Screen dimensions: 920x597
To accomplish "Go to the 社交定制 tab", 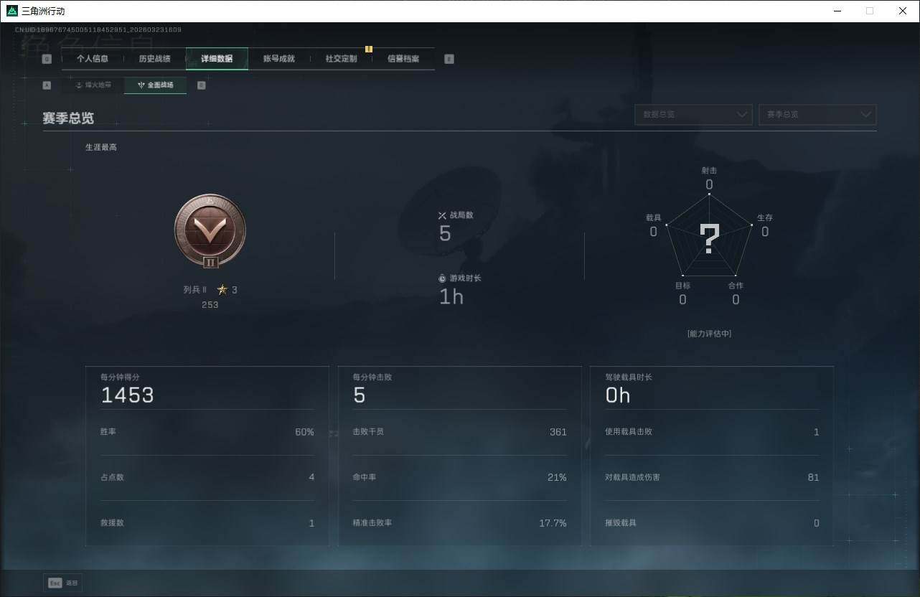I will 341,59.
